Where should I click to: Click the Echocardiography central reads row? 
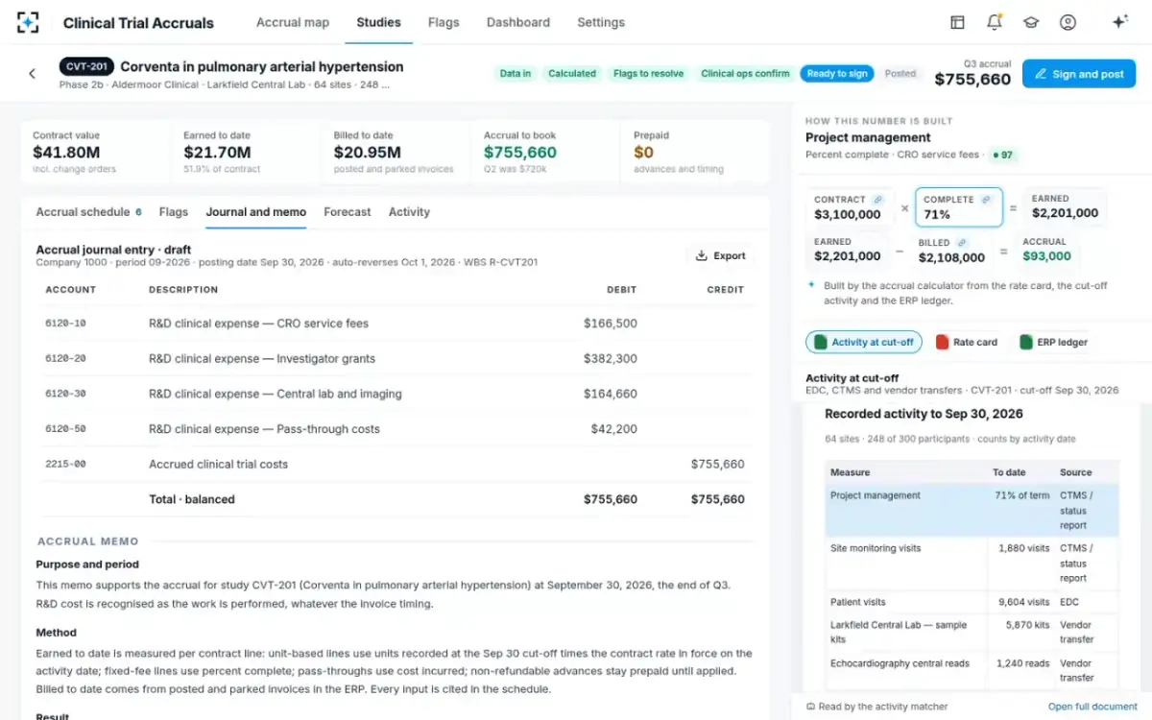coord(972,670)
